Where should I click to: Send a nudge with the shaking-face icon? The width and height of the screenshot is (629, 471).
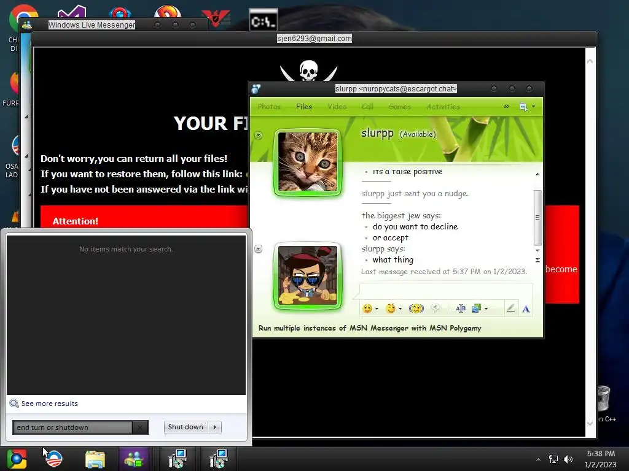pos(416,308)
